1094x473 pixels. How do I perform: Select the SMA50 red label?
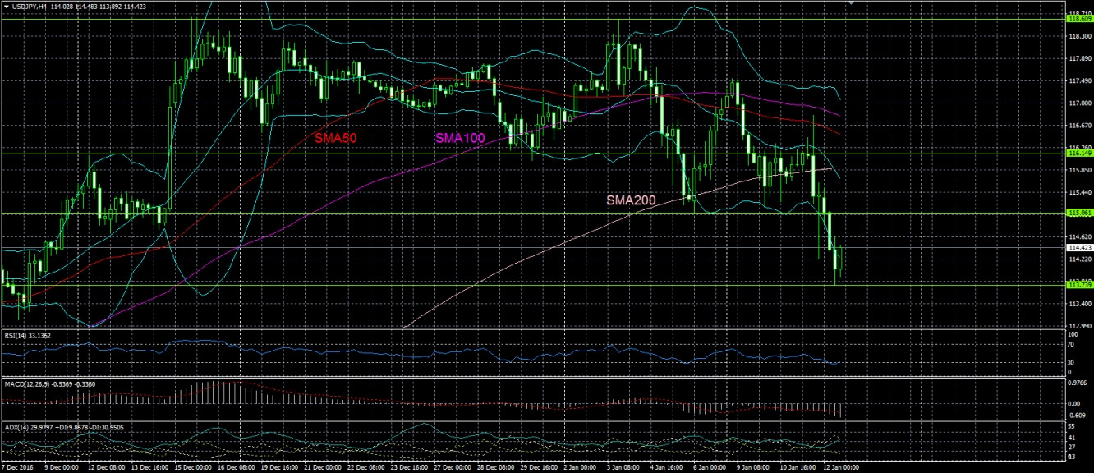pos(336,139)
